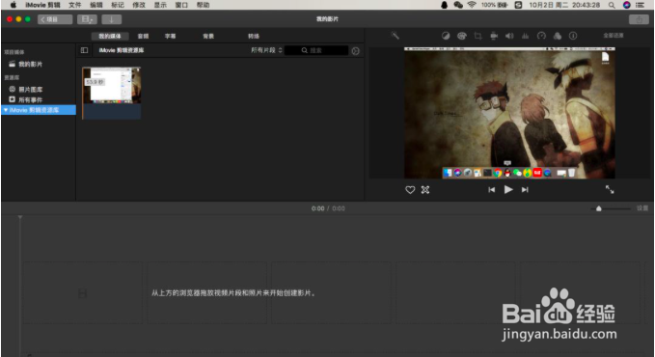Open the 显示 view menu
The image size is (655, 357).
[160, 5]
